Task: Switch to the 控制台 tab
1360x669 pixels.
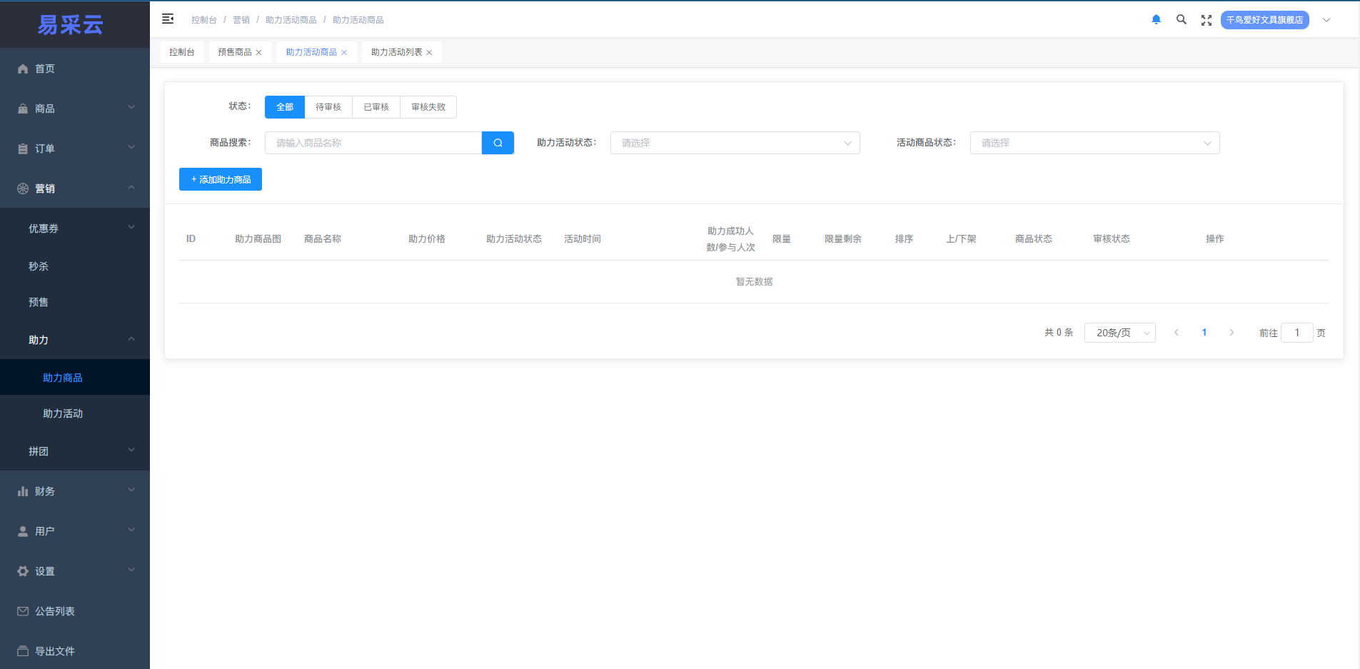Action: tap(182, 51)
